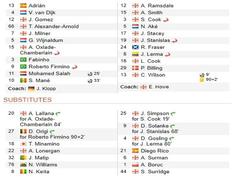Click the red arrow beside J. Stanislas

[175, 41]
